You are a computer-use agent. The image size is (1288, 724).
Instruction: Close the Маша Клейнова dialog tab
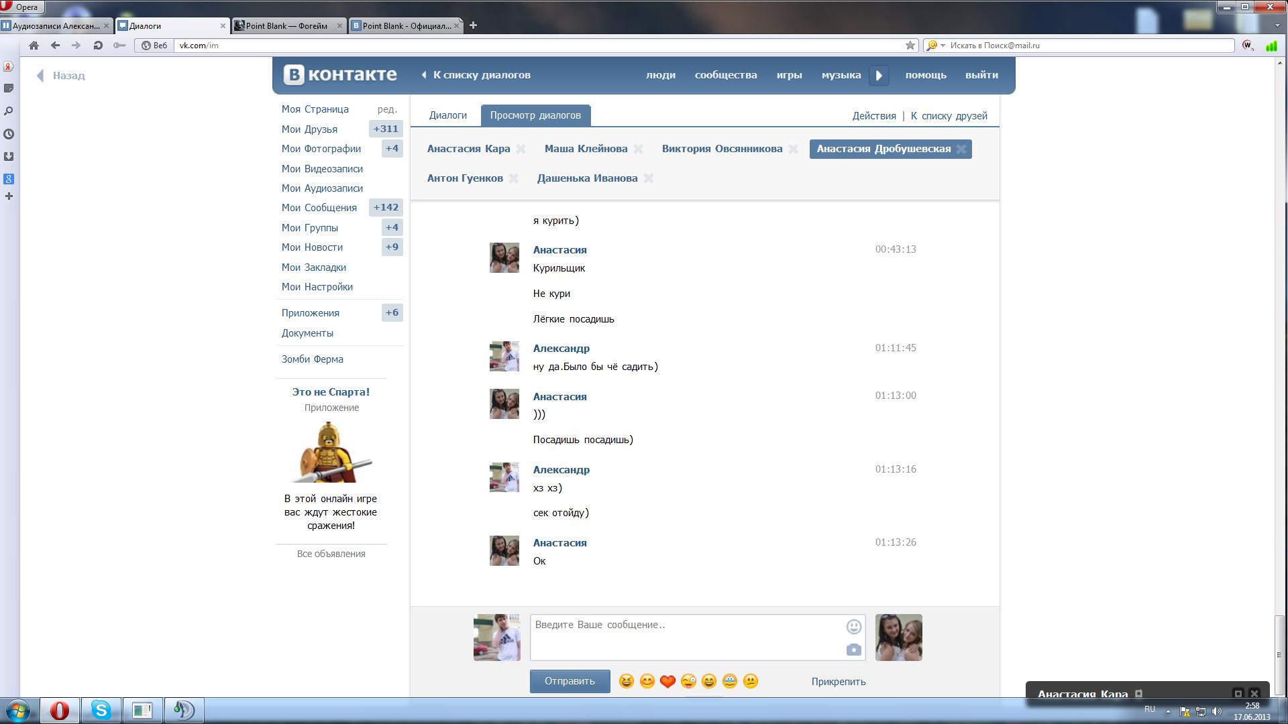tap(638, 149)
